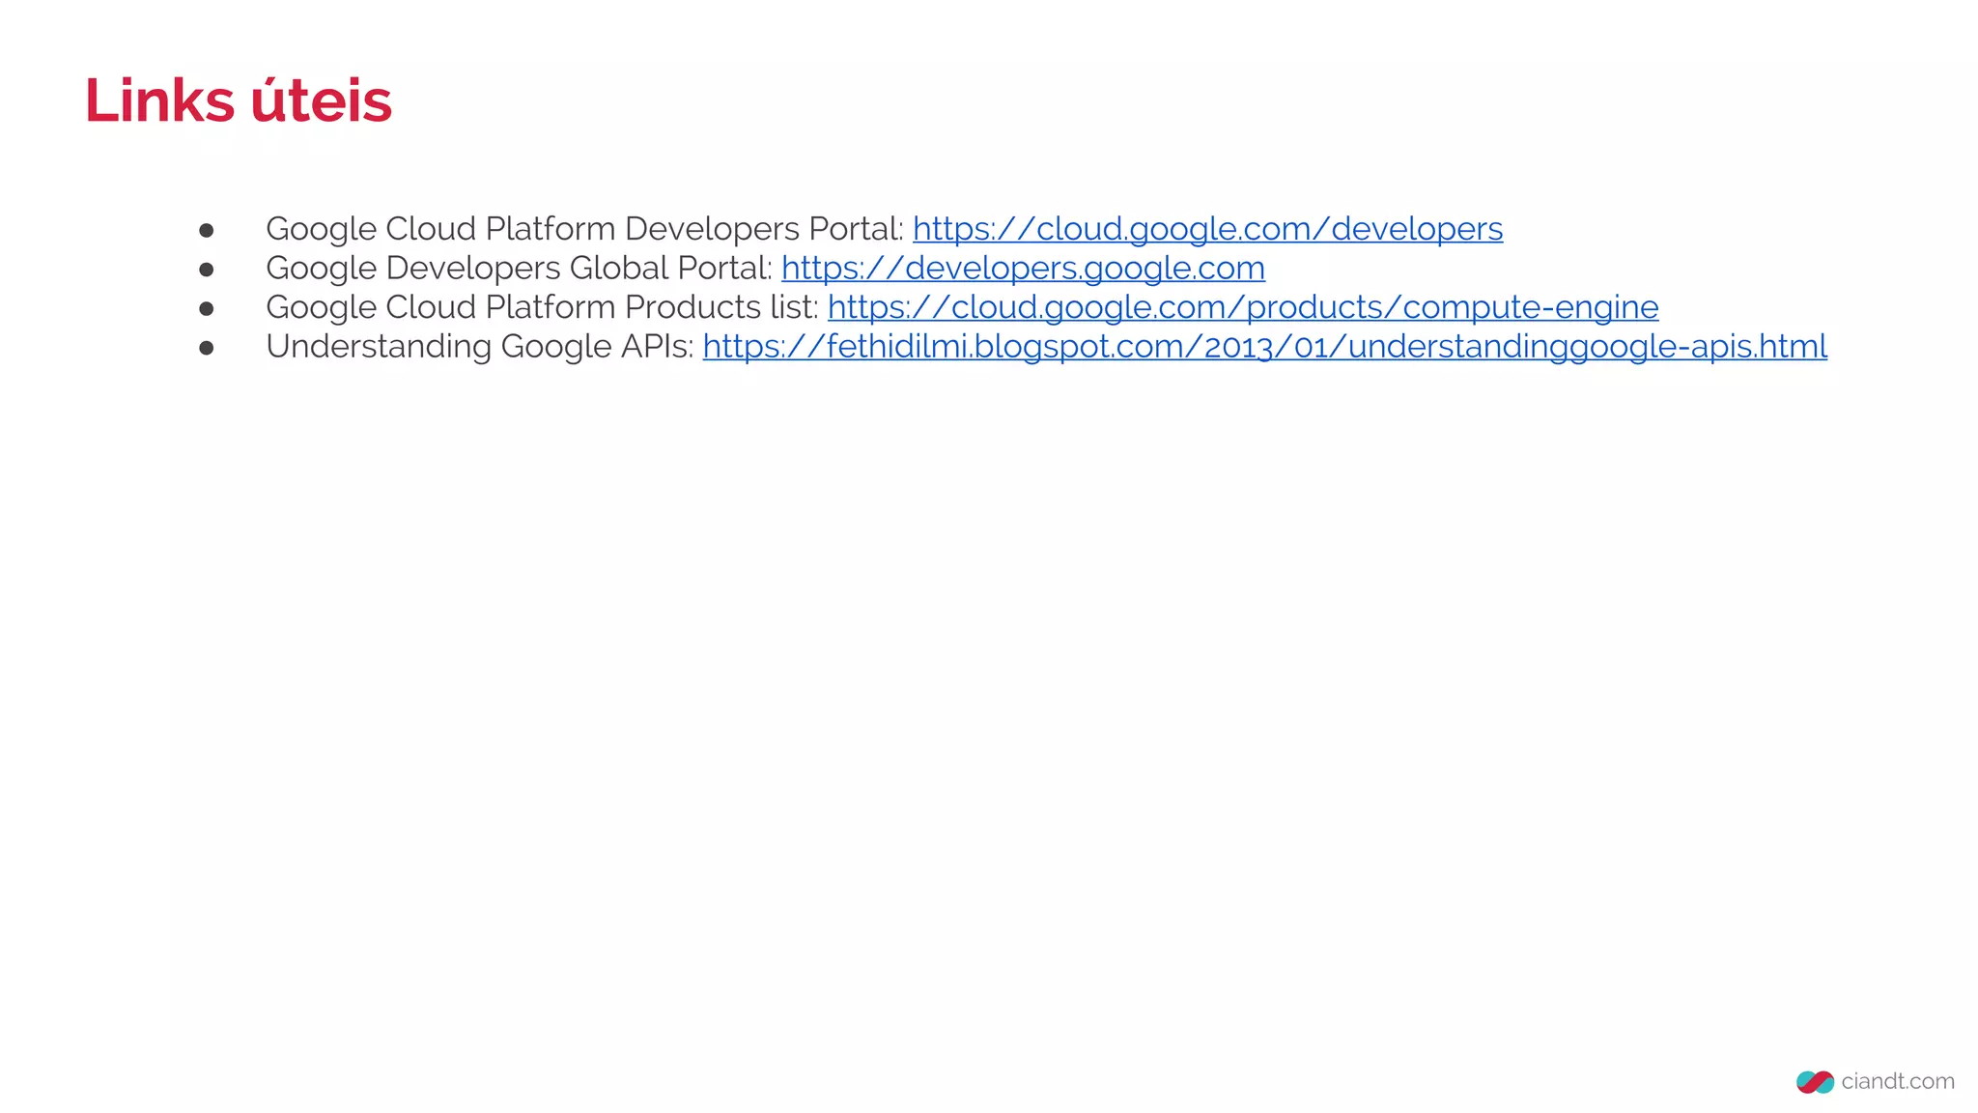This screenshot has height=1113, width=1978.
Task: Click the 'Google Cloud Platform Developers Portal:' label
Action: (585, 229)
